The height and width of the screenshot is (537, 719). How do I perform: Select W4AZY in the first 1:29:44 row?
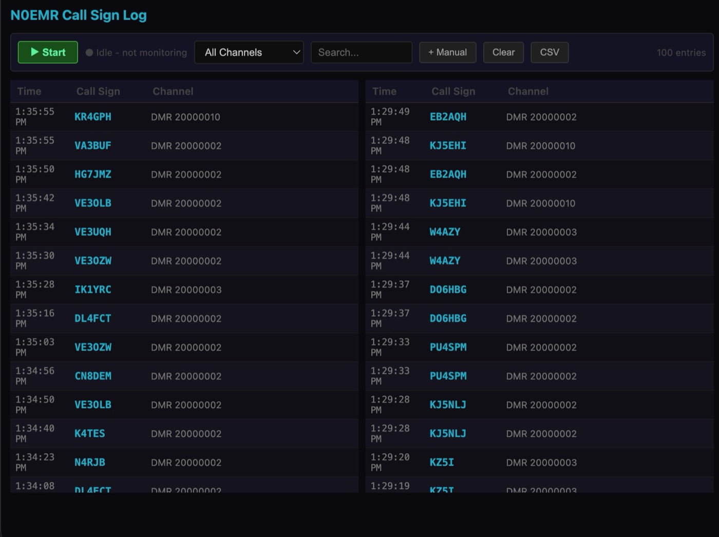coord(445,232)
